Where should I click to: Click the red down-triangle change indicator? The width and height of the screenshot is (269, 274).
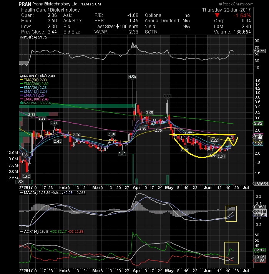pos(217,15)
